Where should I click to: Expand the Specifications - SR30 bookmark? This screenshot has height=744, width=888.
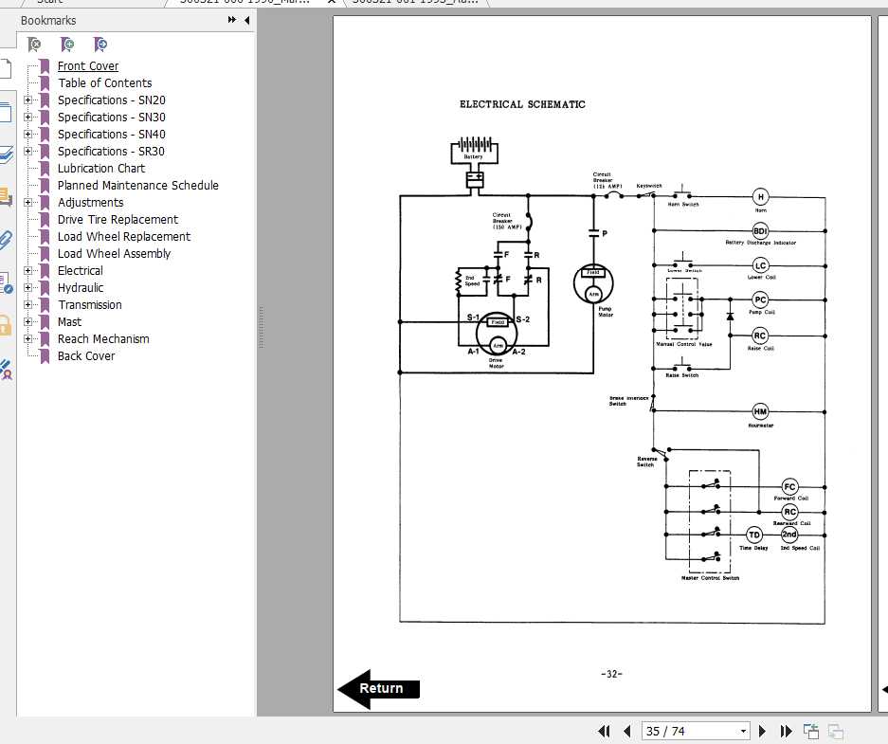27,152
